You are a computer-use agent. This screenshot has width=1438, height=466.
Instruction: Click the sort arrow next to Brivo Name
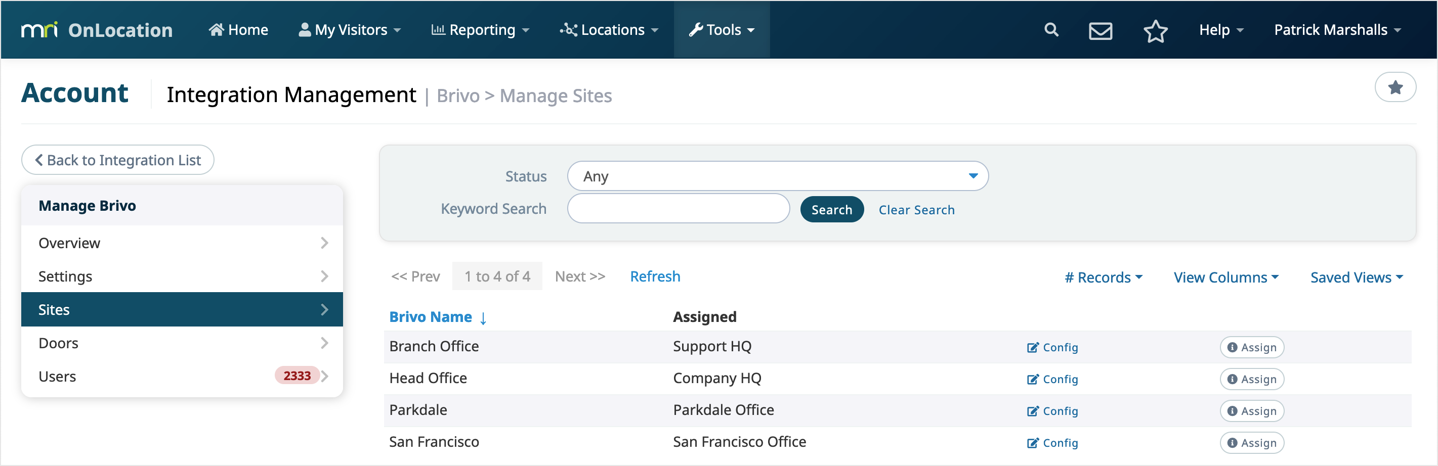[483, 318]
